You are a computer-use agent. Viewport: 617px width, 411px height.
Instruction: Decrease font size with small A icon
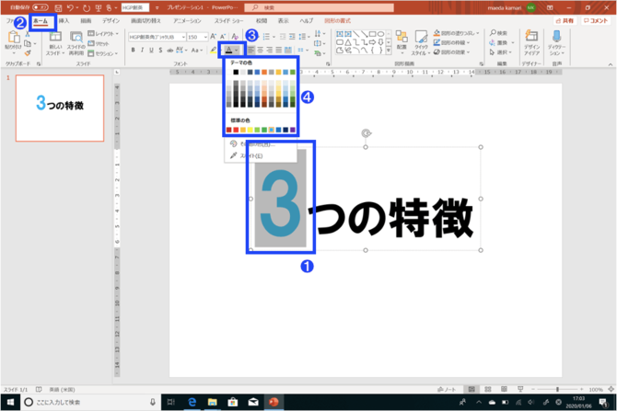(x=223, y=37)
